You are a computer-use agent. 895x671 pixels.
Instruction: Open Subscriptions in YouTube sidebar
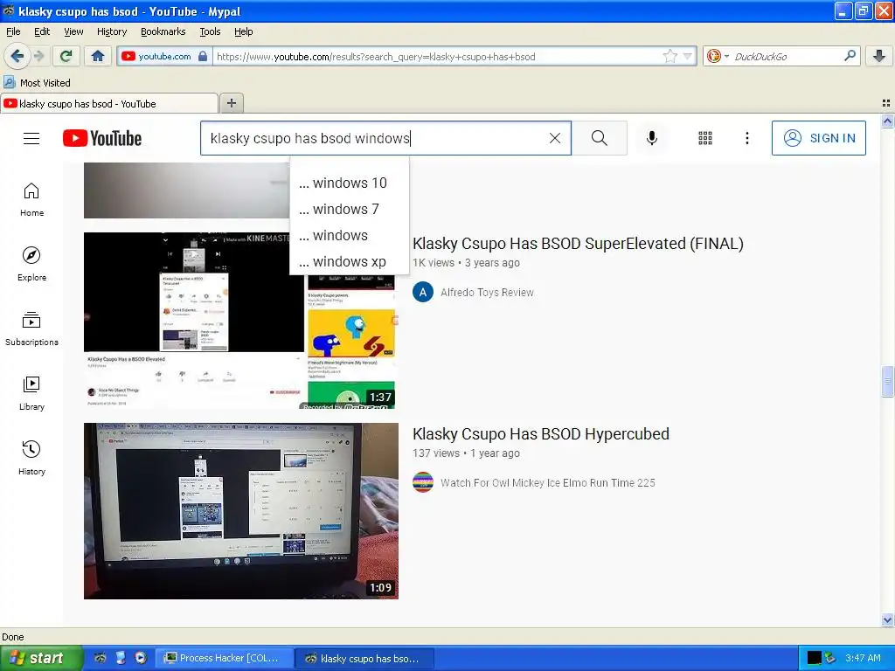(x=32, y=329)
